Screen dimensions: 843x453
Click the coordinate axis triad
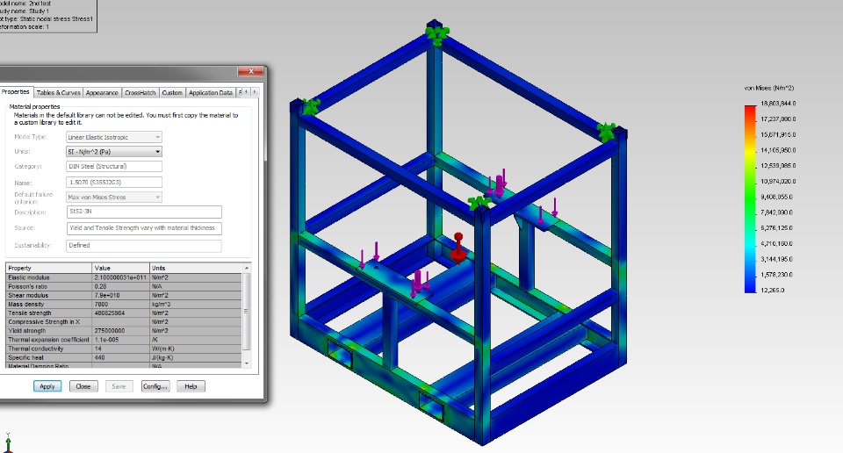(x=8, y=443)
